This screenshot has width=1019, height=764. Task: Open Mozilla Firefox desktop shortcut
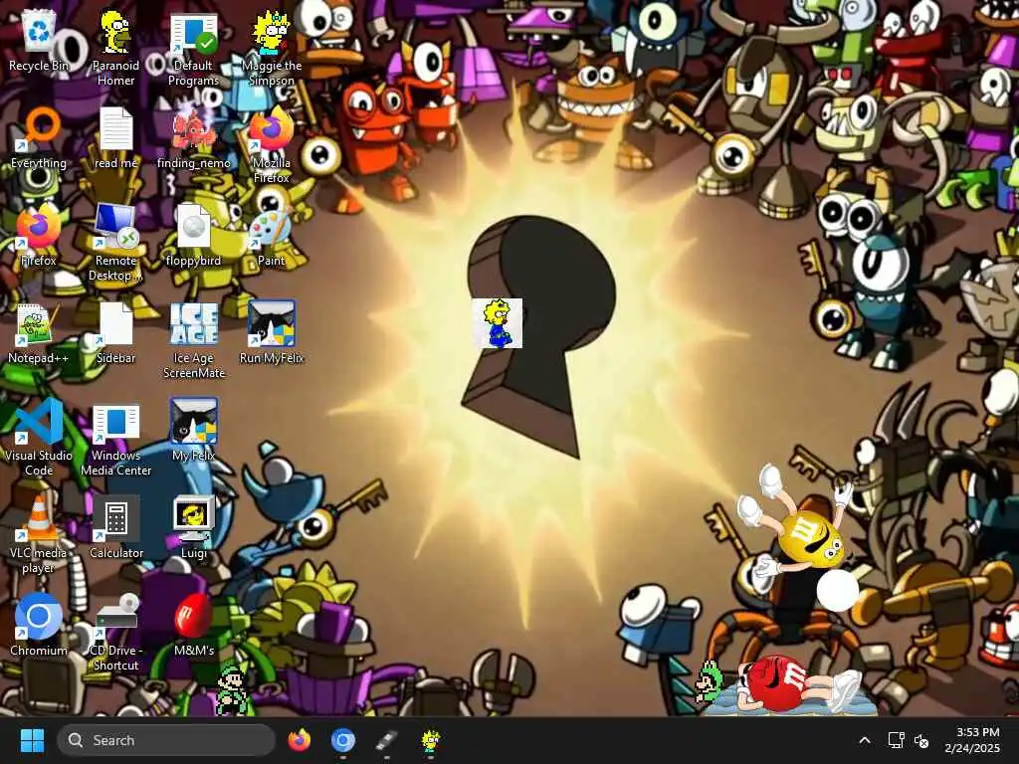[272, 144]
